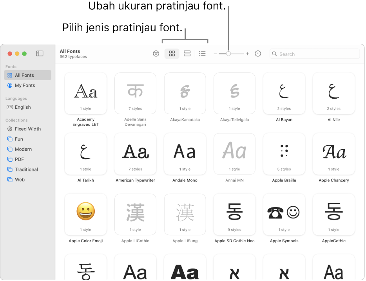Click the Modern collection folder icon
366x281 pixels.
(10, 149)
